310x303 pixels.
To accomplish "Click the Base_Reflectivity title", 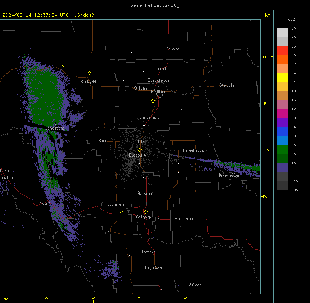I will click(155, 5).
